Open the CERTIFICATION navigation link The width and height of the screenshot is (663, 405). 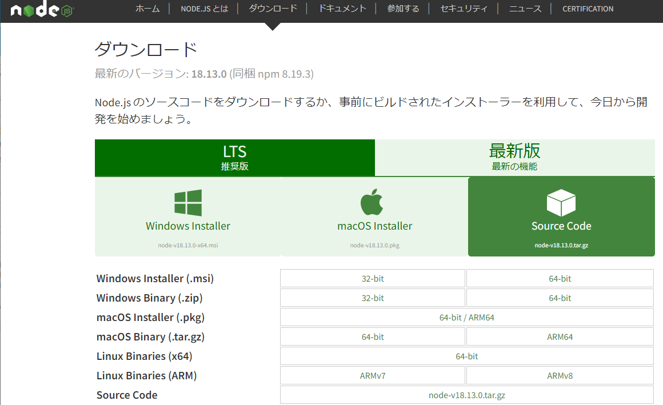click(588, 9)
